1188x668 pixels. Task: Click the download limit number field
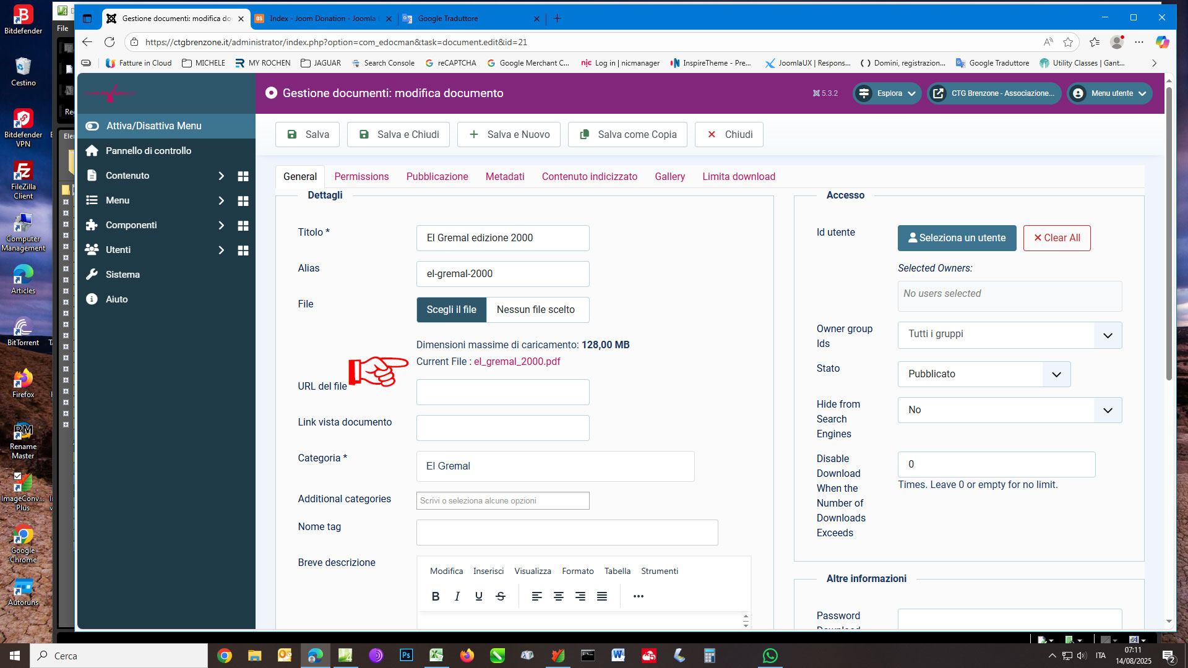996,465
